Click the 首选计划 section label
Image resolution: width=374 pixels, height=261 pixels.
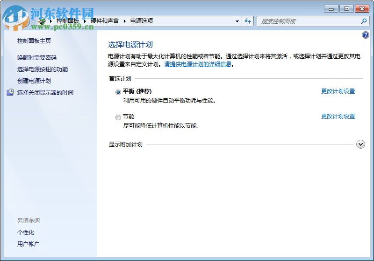[120, 78]
